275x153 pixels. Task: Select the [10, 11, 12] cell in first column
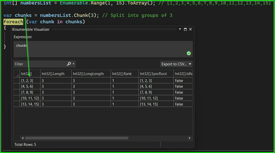click(30, 98)
